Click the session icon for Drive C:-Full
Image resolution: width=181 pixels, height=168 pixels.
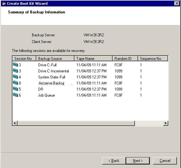click(x=16, y=65)
